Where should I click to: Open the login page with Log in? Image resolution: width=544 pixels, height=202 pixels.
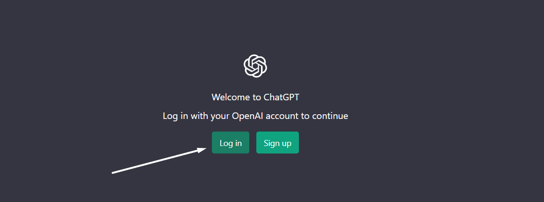231,142
